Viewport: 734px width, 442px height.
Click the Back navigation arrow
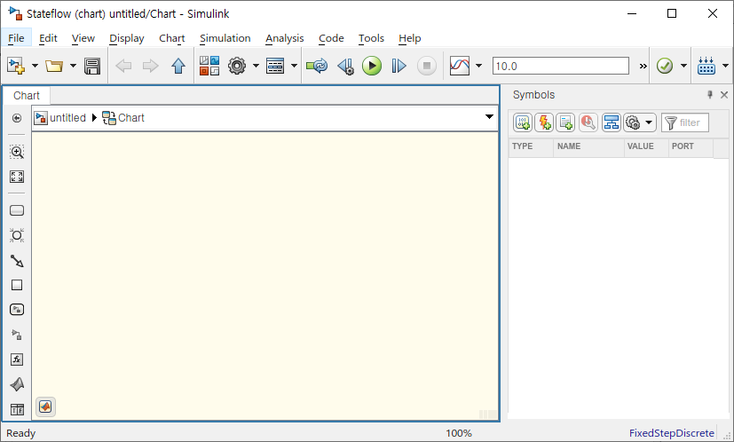(x=123, y=66)
